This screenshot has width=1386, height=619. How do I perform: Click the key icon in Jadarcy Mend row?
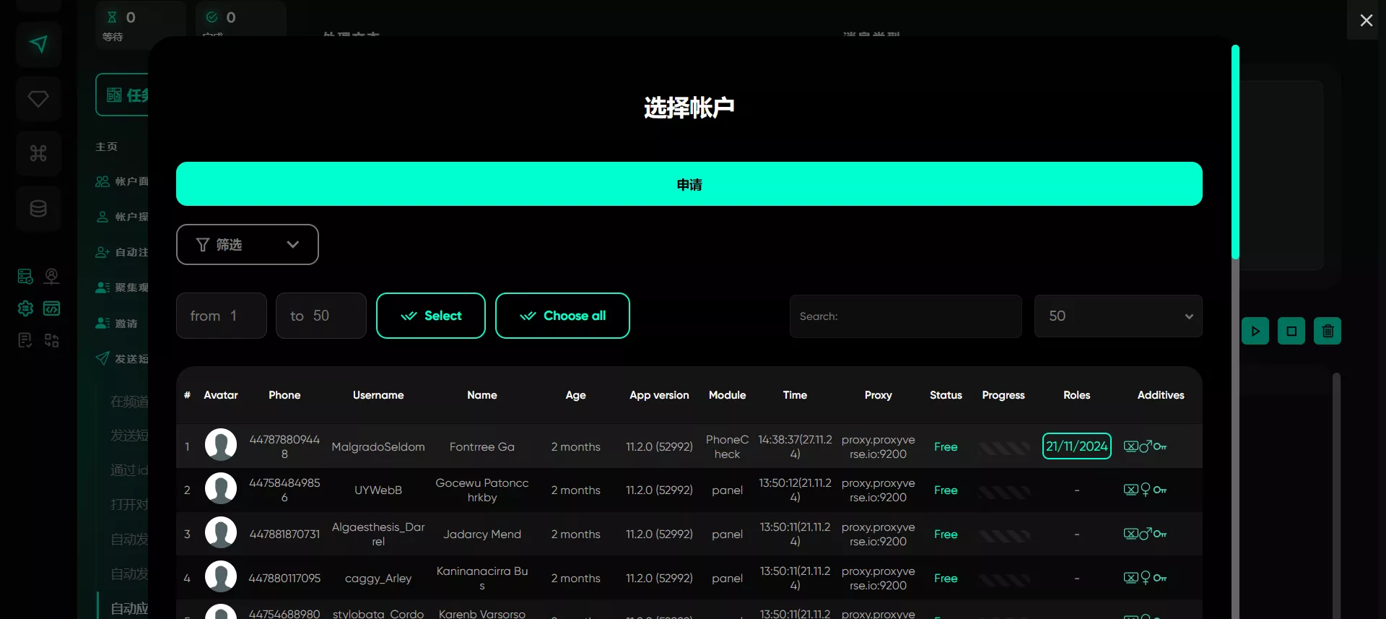pyautogui.click(x=1160, y=534)
